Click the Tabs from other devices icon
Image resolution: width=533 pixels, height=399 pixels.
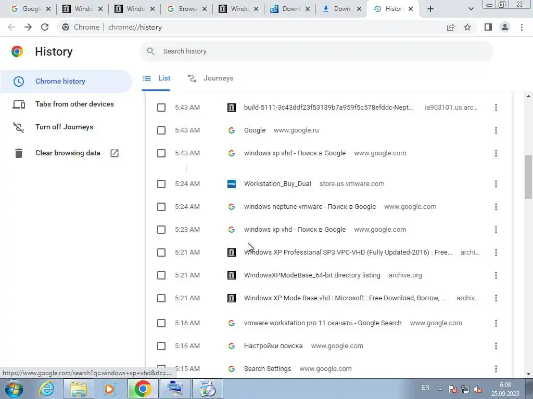[19, 104]
